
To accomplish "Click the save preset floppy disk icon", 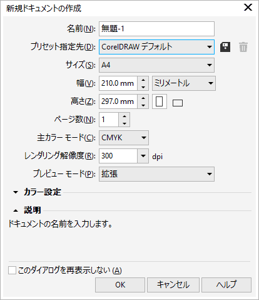I will 225,47.
